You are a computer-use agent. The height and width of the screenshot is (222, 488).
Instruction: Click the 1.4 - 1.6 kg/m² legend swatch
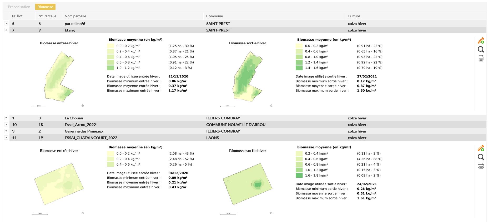coord(299,68)
